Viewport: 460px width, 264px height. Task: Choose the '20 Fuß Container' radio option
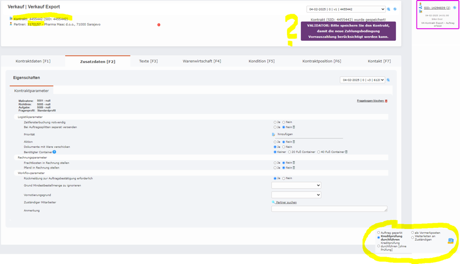click(x=290, y=152)
